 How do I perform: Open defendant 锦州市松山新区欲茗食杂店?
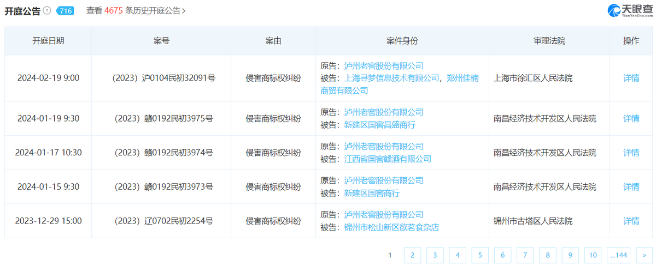(x=391, y=227)
